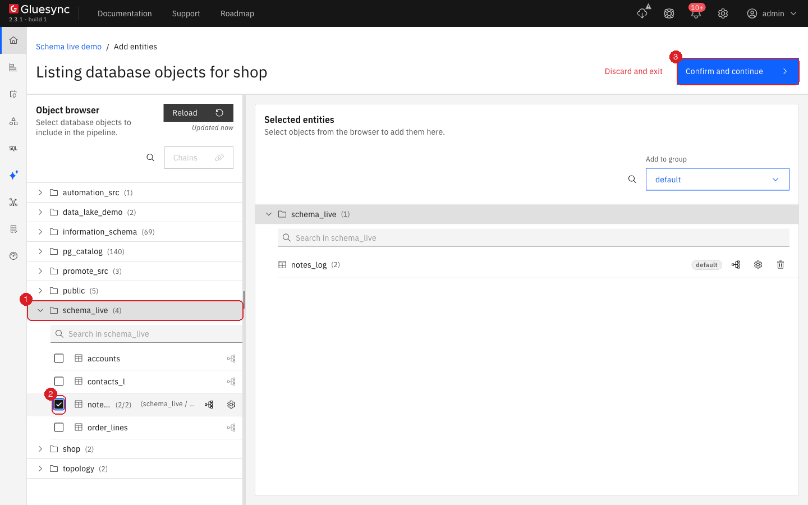Open the hierarchy icon on order_lines row
Viewport: 808px width, 505px height.
pos(231,428)
